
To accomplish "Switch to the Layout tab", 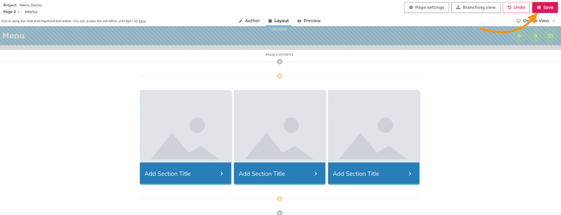I will point(278,21).
